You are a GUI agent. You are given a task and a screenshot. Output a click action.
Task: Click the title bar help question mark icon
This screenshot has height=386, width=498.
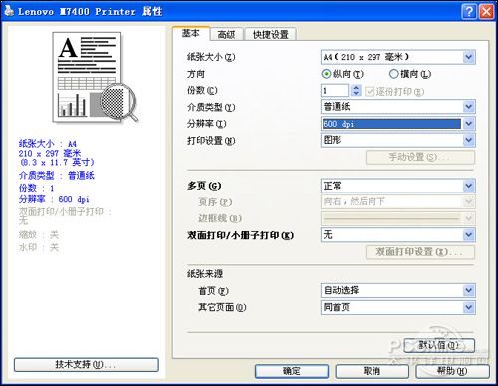click(x=469, y=12)
